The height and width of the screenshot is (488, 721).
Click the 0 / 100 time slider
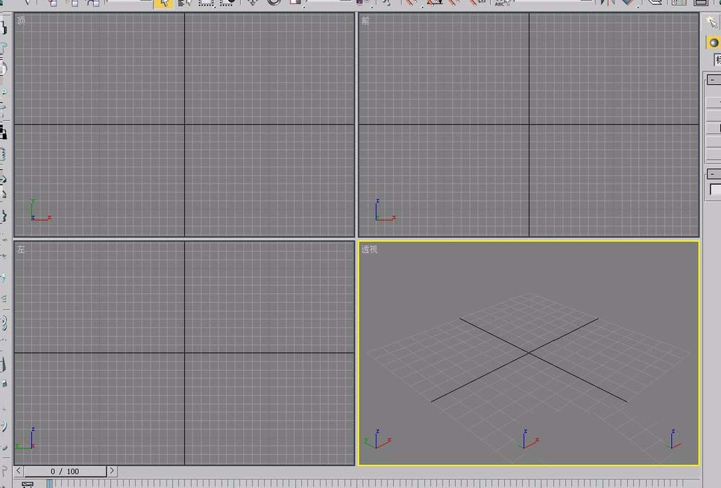click(65, 471)
